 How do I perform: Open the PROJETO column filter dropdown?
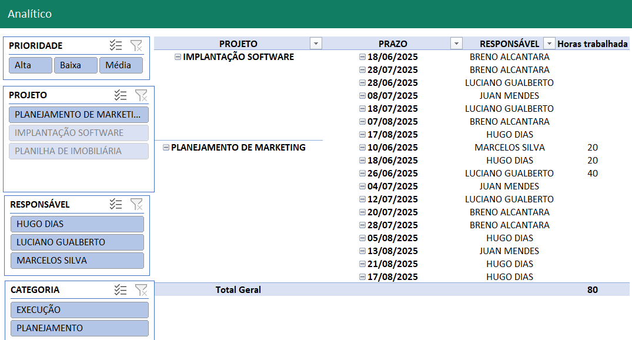pyautogui.click(x=316, y=44)
